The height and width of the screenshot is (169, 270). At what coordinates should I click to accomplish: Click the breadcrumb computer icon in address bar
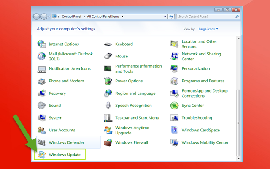tap(54, 16)
